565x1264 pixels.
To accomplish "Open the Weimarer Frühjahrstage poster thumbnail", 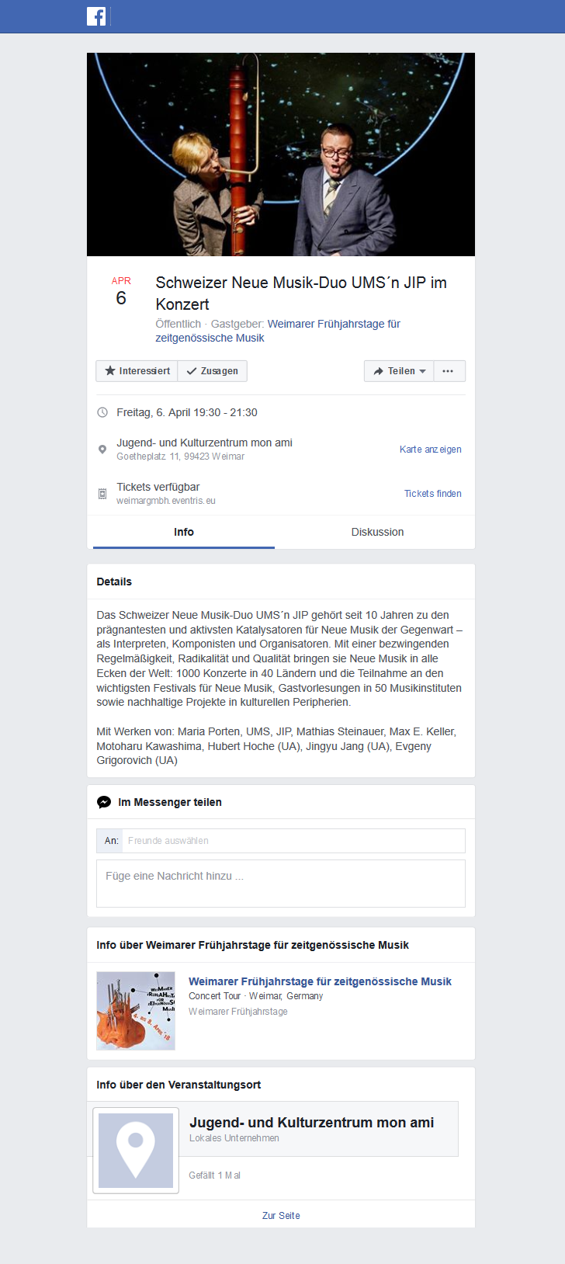I will point(136,1011).
